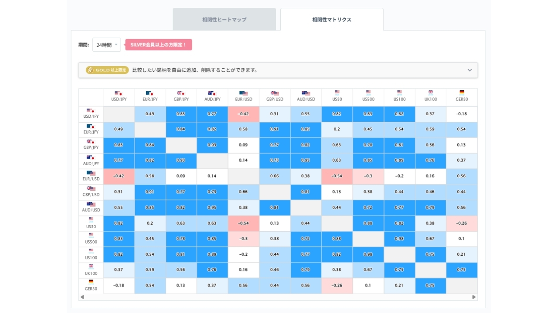
Task: Click the USD/JPY flag icon in column header
Action: point(118,93)
